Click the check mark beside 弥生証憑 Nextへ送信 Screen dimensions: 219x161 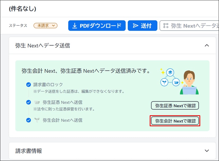29,102
